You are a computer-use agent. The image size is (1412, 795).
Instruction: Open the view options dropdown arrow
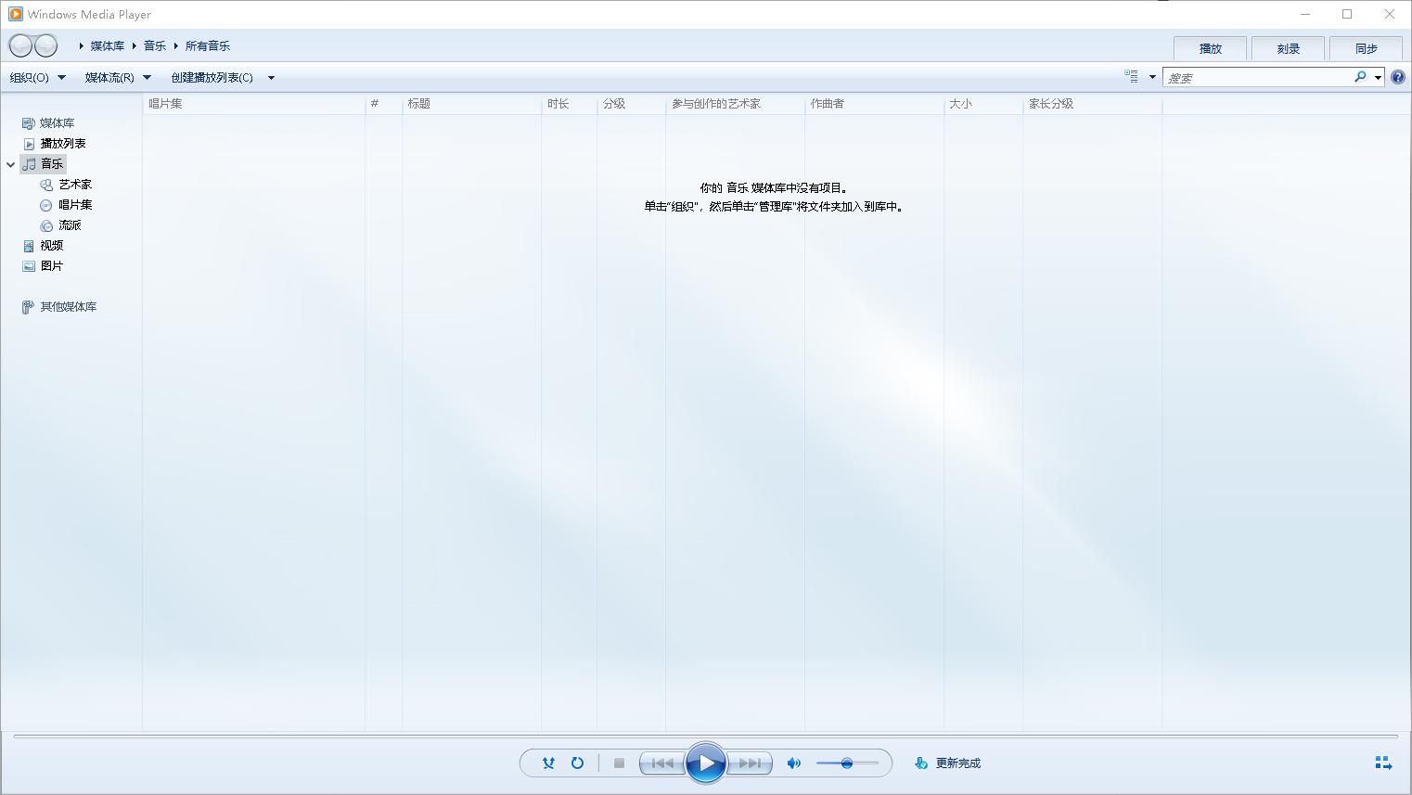(1152, 78)
